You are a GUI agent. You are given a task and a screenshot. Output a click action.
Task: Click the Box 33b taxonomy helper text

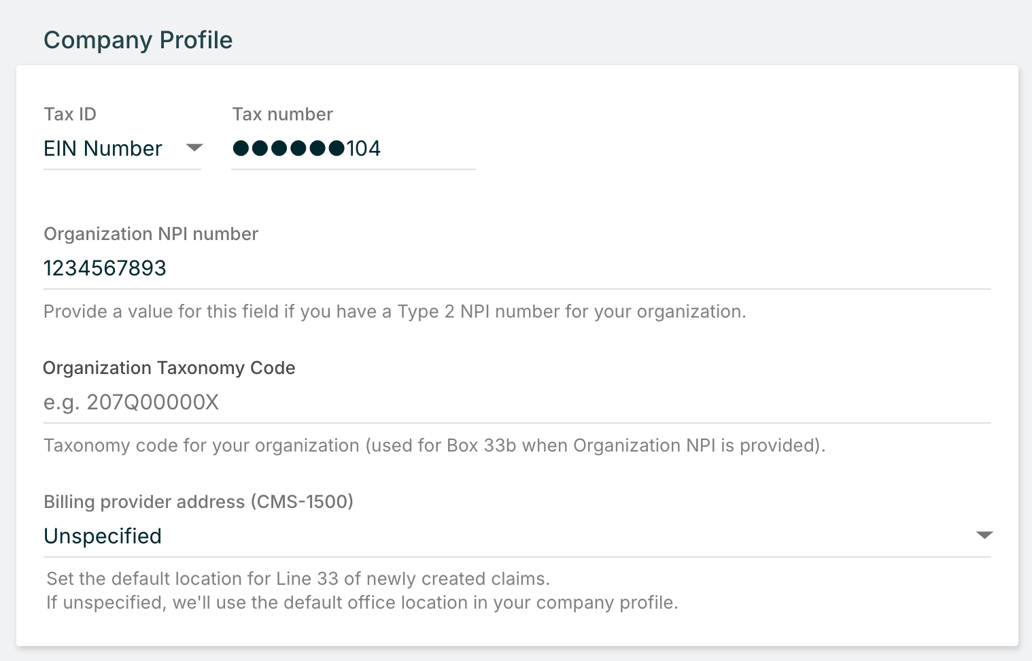[x=434, y=445]
